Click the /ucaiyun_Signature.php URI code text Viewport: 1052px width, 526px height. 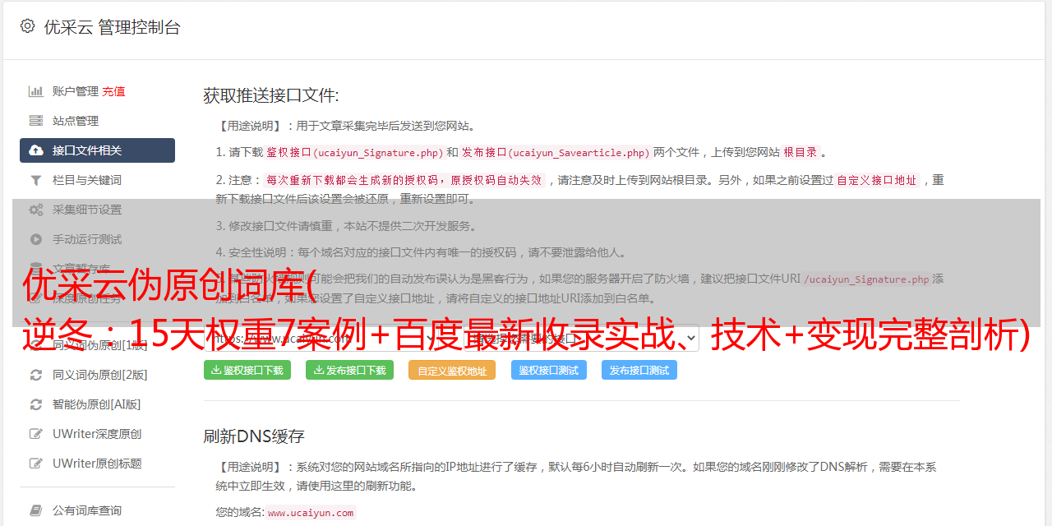click(866, 279)
